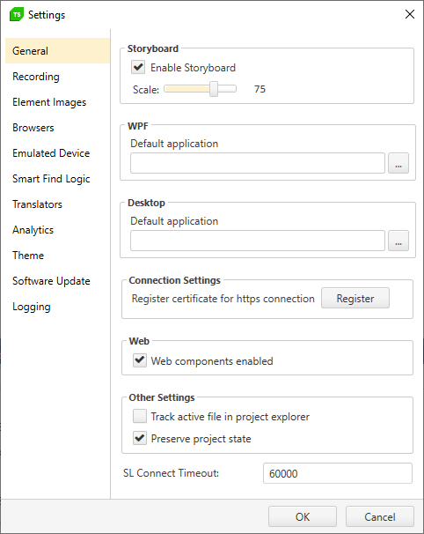Focus the SL Connect Timeout field

click(x=338, y=473)
